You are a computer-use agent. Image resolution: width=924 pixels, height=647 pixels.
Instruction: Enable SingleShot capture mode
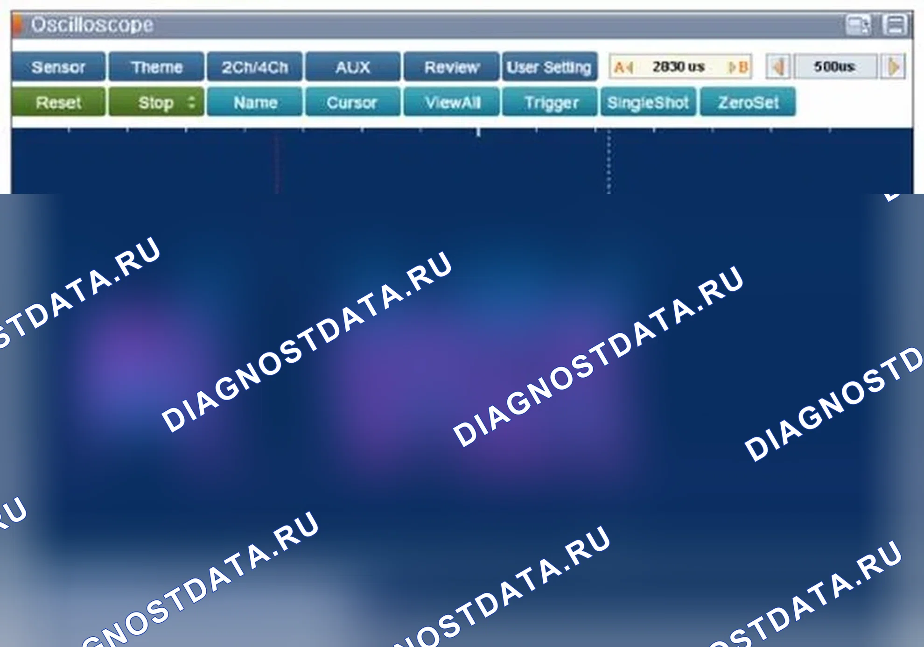click(x=648, y=102)
